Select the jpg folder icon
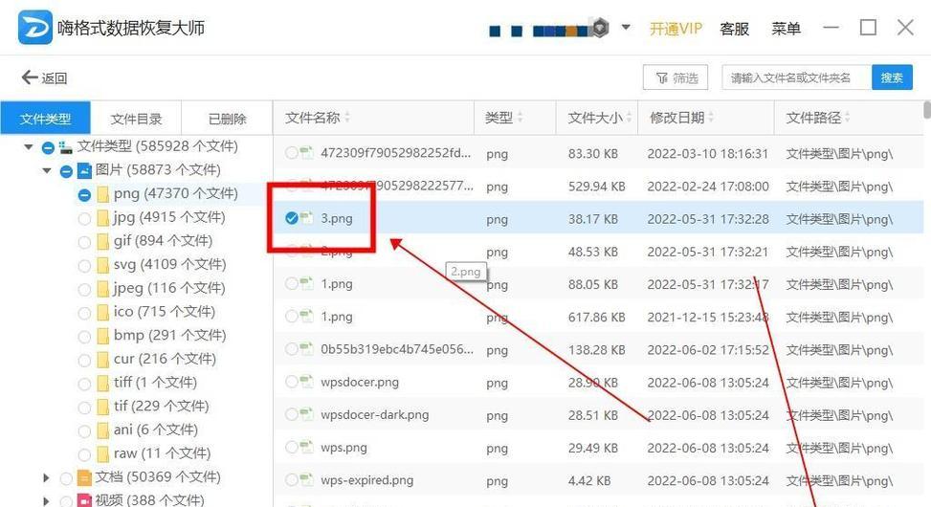The height and width of the screenshot is (507, 931). (x=102, y=218)
